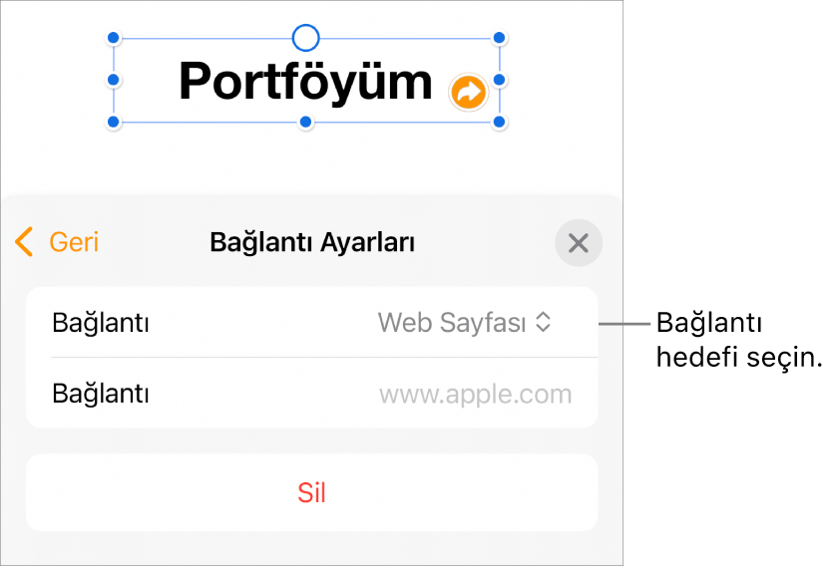Click the first Bağlantı row label
834x567 pixels.
point(101,323)
